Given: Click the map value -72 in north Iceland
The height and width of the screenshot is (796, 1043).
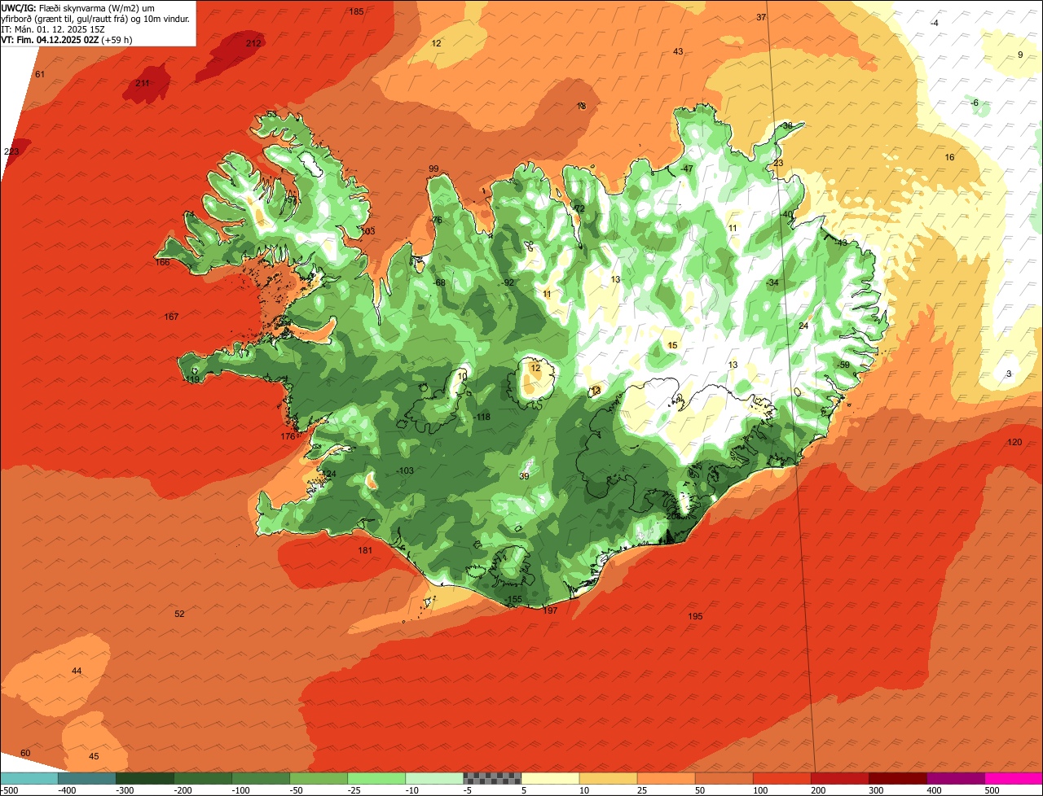Looking at the screenshot, I should coord(579,209).
